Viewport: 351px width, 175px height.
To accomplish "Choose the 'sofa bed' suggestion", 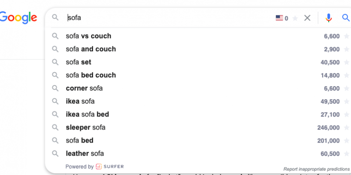I will [79, 141].
